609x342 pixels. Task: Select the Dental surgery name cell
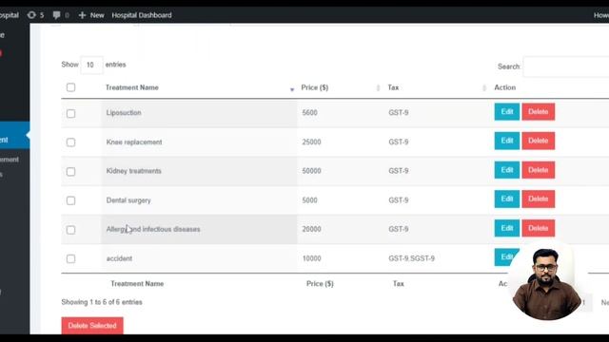click(x=128, y=200)
